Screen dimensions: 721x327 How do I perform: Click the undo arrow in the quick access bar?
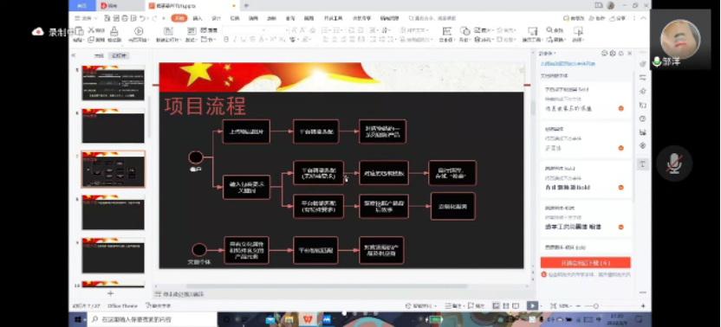[x=142, y=18]
